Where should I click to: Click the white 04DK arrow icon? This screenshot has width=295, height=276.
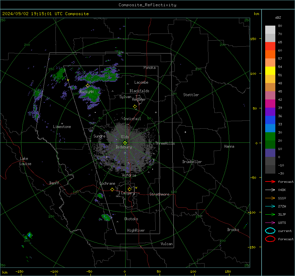(x=270, y=190)
